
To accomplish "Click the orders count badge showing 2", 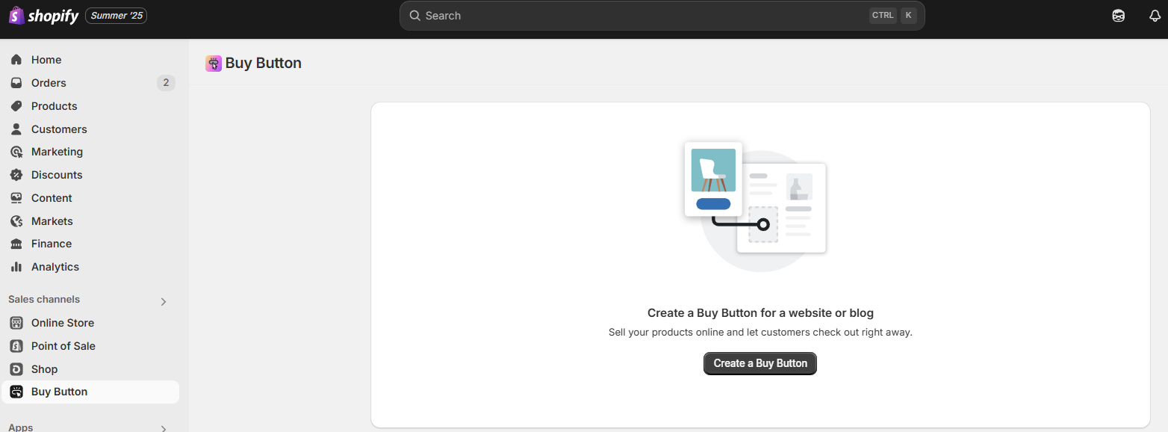I will coord(166,83).
